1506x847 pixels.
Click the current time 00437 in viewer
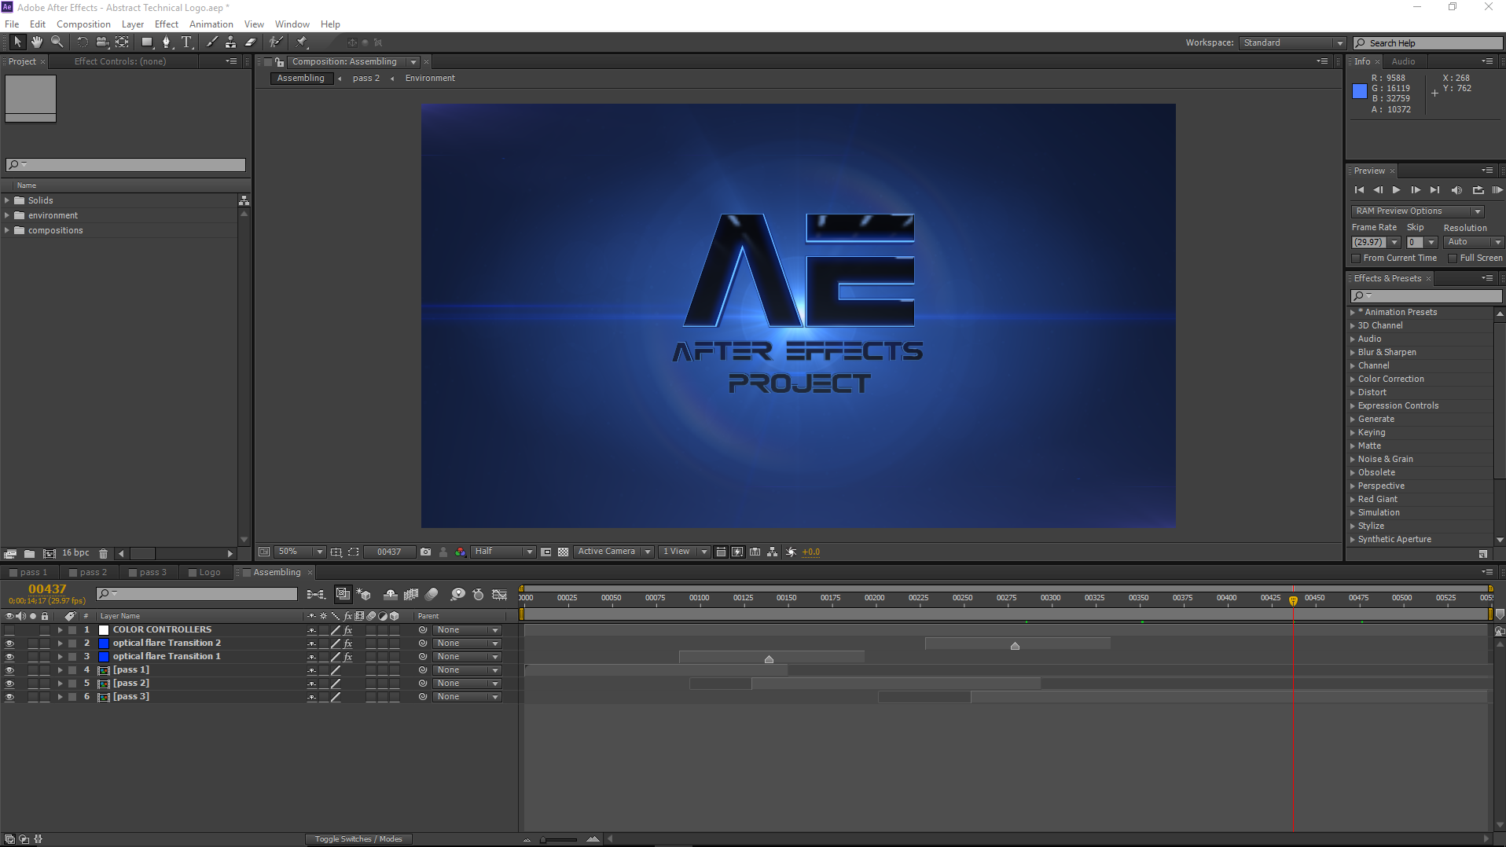(389, 552)
